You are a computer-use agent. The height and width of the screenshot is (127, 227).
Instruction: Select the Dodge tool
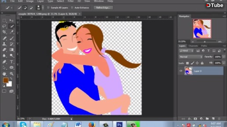tap(11, 55)
